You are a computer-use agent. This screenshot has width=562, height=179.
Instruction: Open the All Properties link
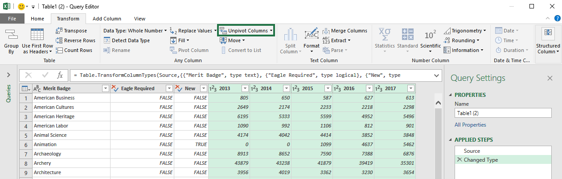click(x=470, y=125)
